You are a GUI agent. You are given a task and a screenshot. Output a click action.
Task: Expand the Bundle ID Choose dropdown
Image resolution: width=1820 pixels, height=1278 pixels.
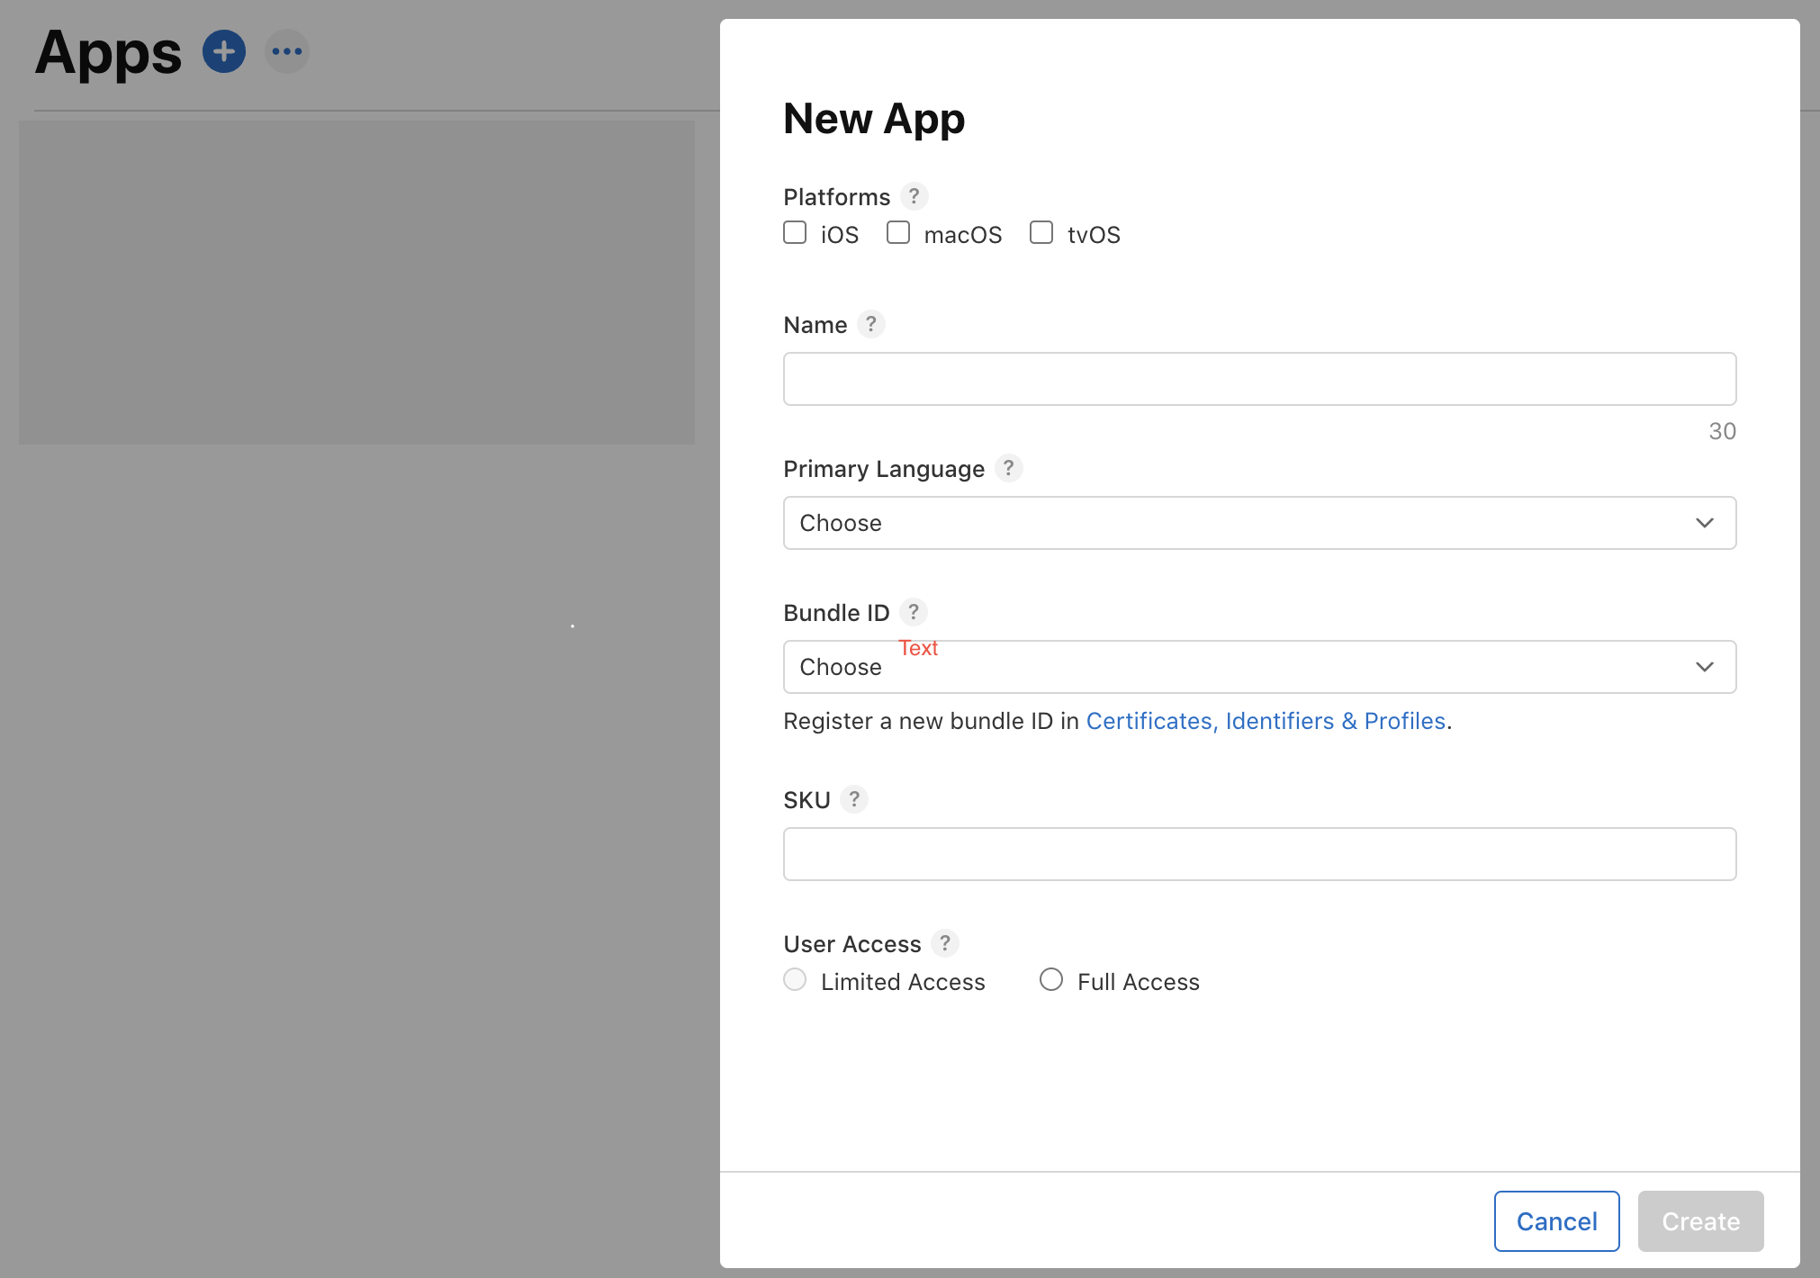coord(1260,667)
